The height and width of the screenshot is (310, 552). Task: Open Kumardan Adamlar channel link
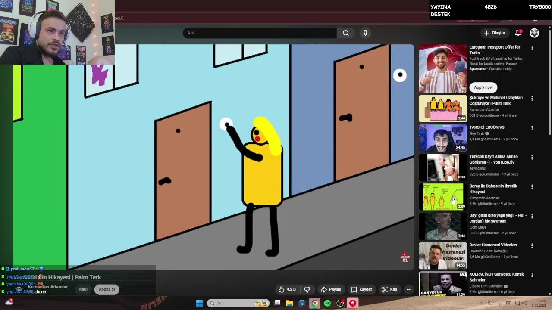(48, 287)
